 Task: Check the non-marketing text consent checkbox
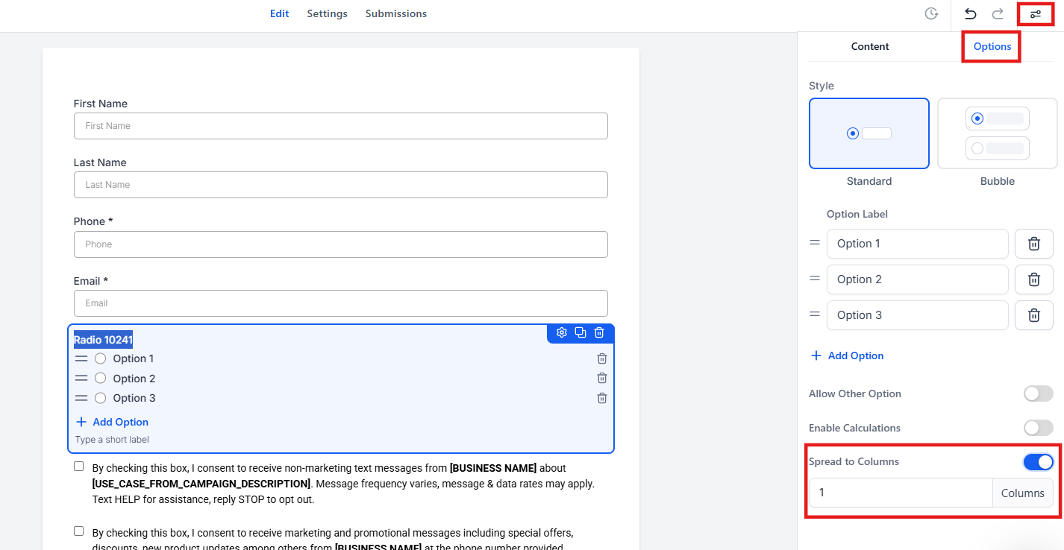79,467
